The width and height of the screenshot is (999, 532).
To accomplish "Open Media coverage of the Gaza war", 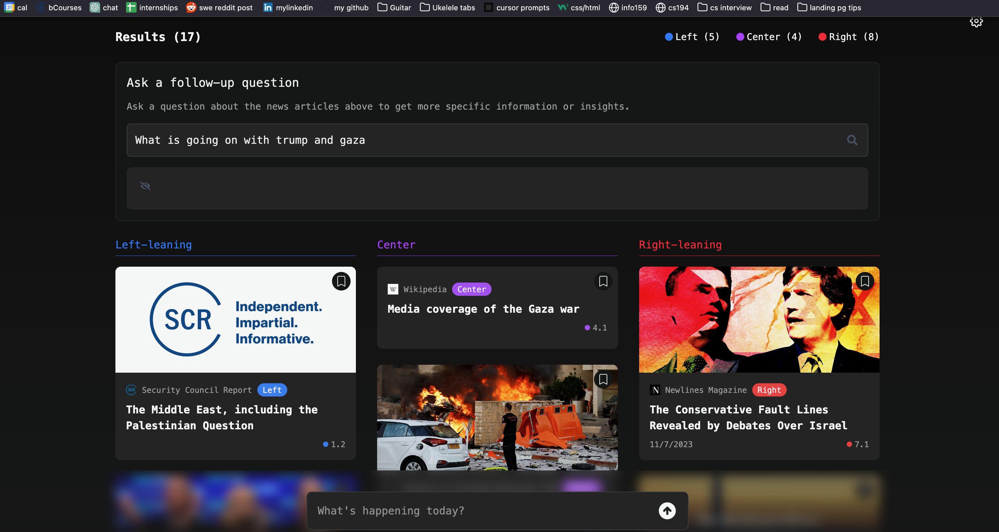I will 483,309.
